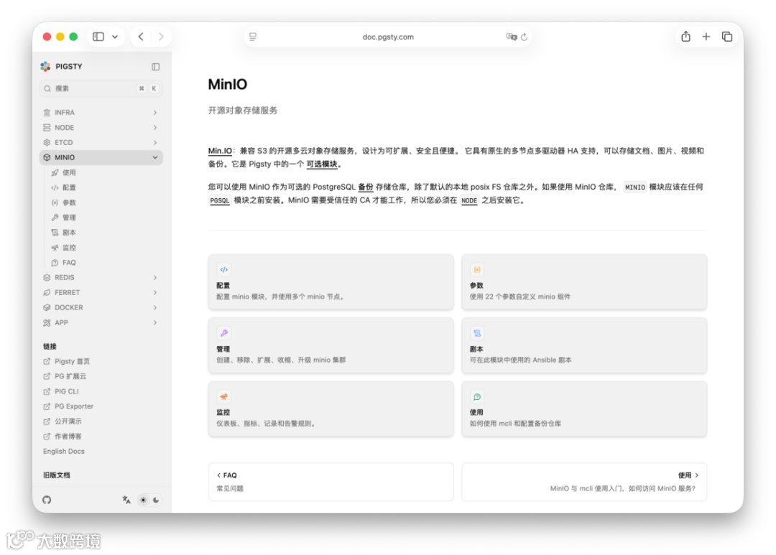Click the browser forward arrow

click(161, 37)
